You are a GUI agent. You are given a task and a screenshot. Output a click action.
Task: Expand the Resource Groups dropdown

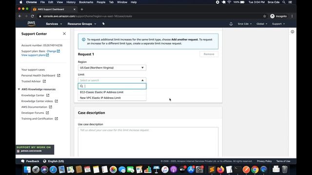[82, 24]
